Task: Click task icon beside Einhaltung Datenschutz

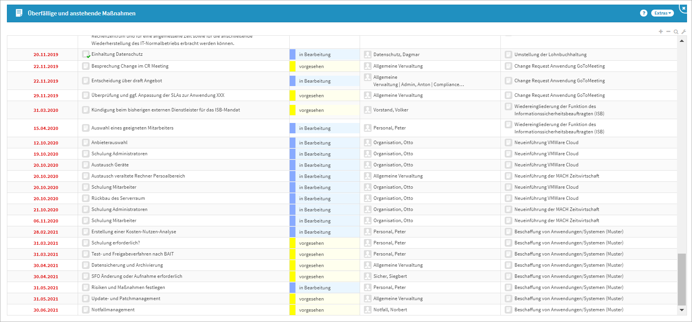Action: pyautogui.click(x=86, y=55)
